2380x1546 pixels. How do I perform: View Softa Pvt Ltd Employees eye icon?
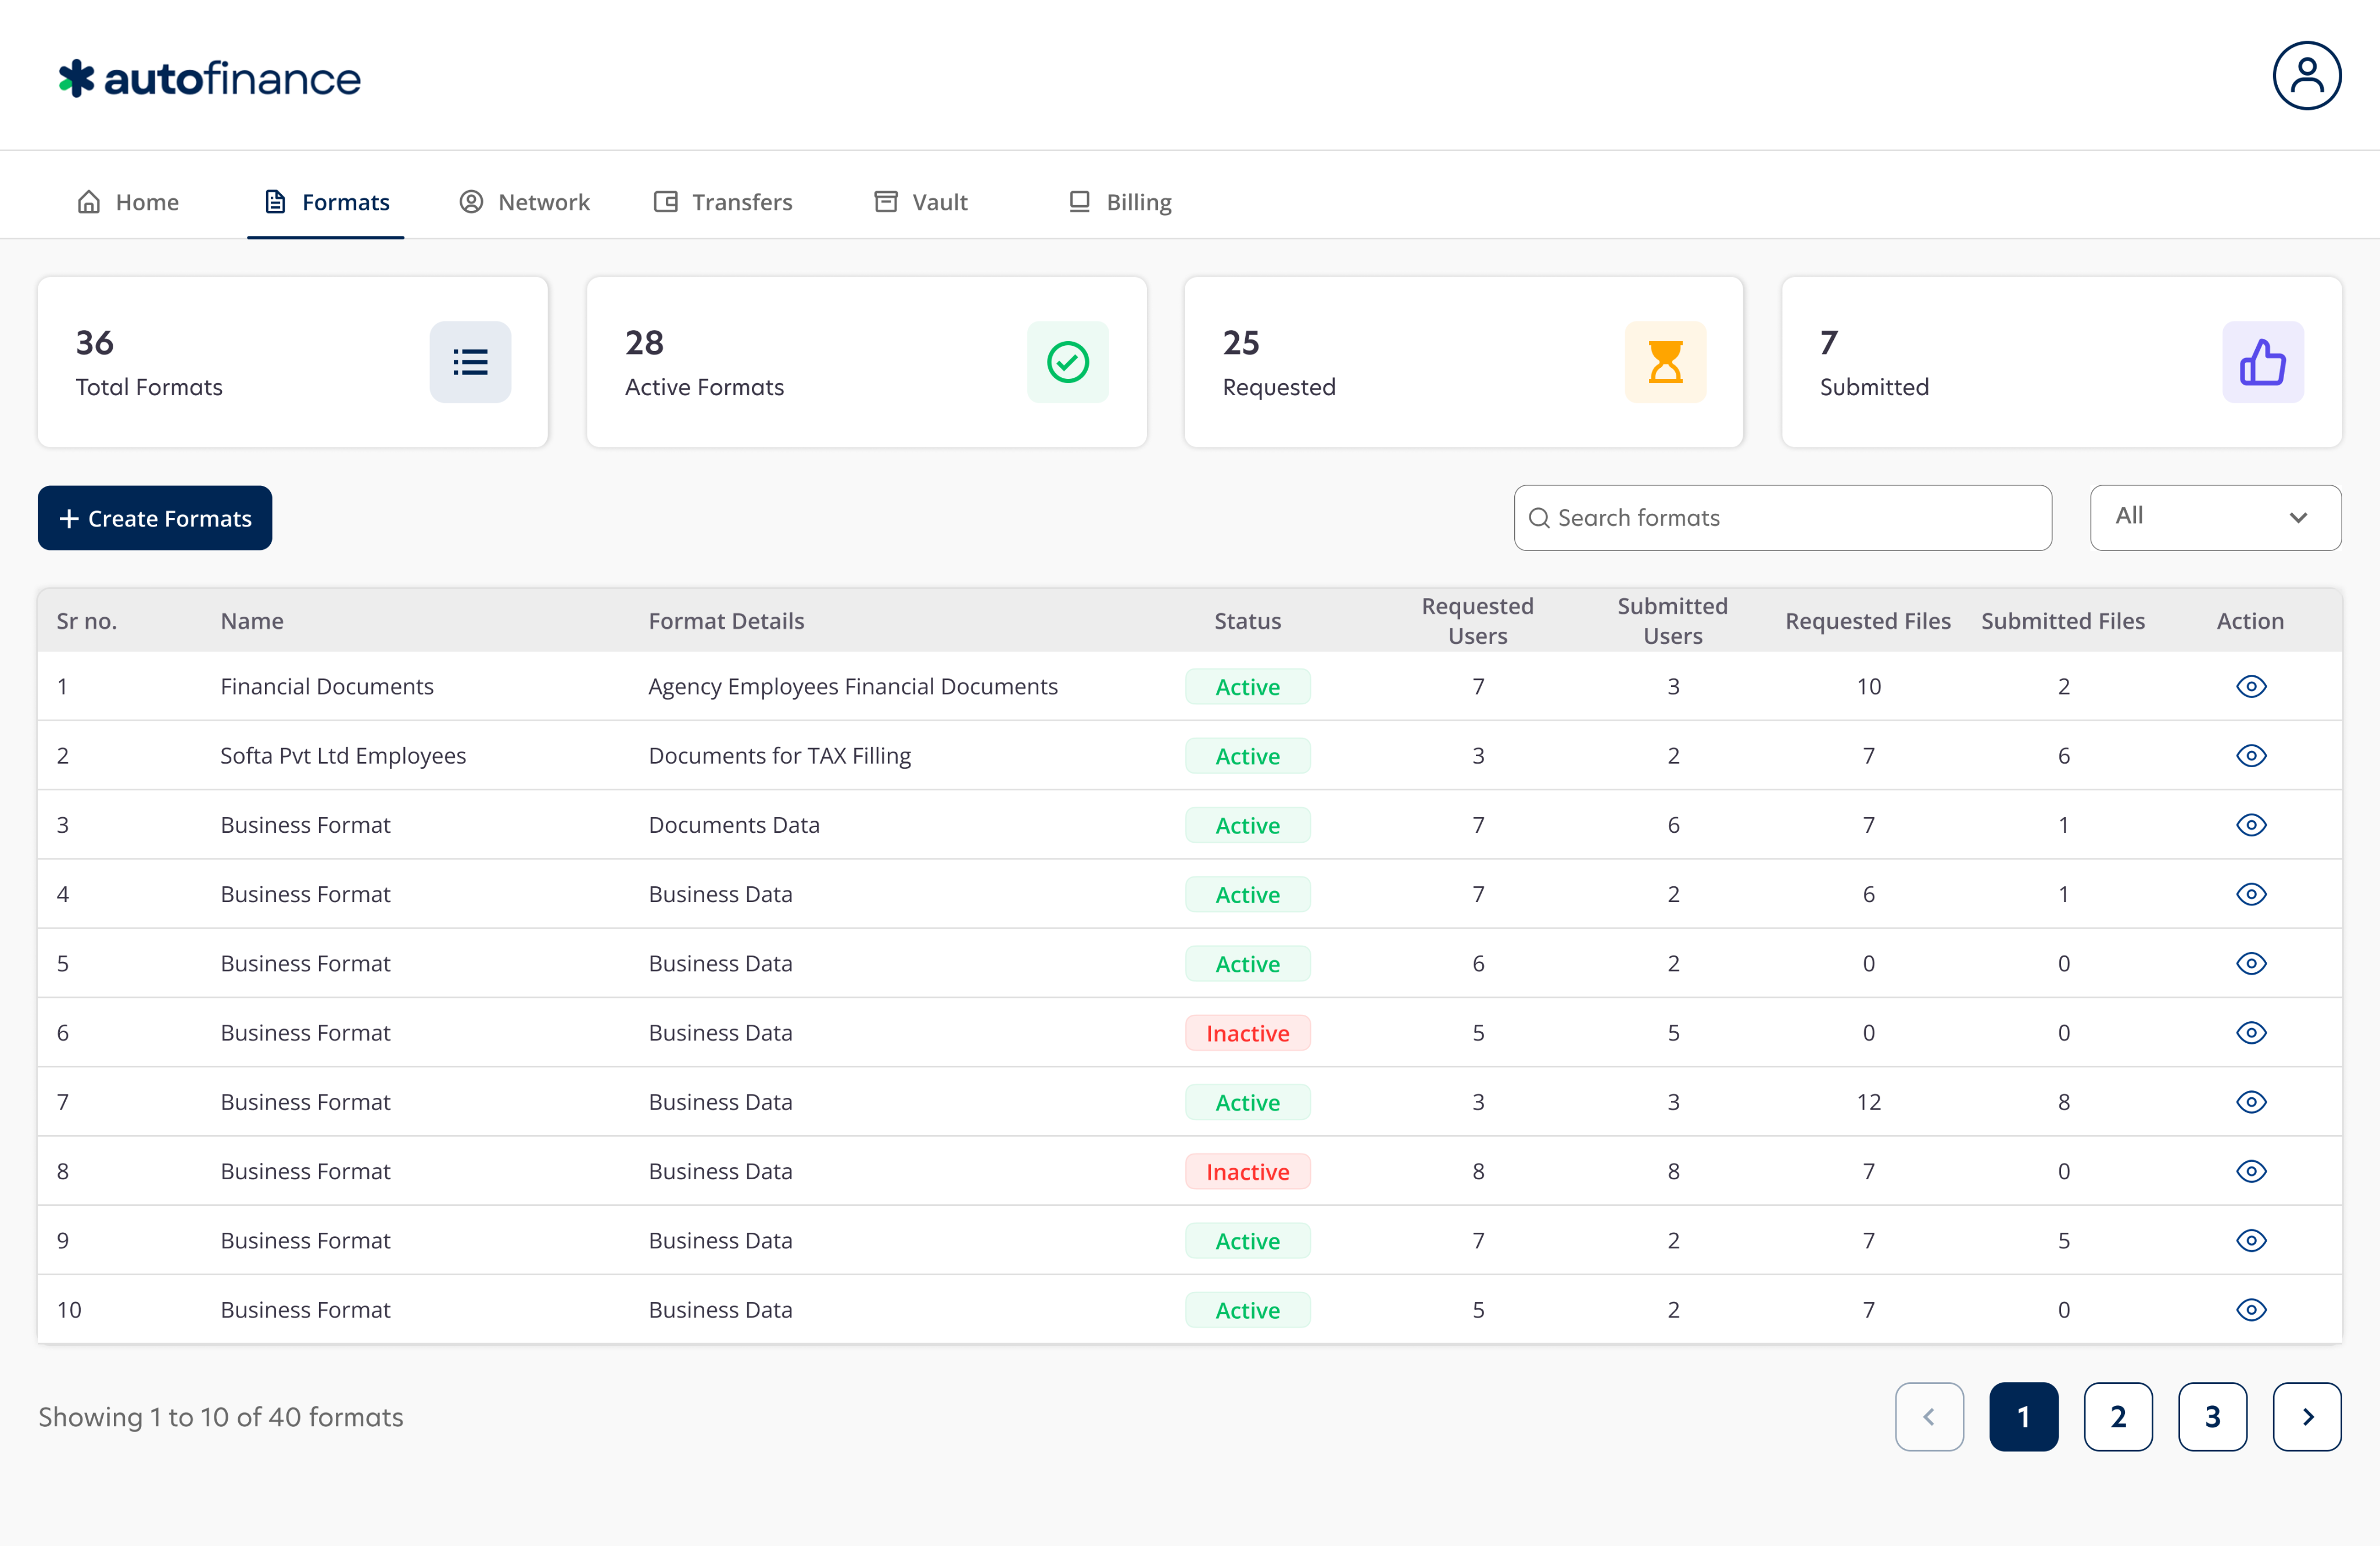click(2251, 755)
